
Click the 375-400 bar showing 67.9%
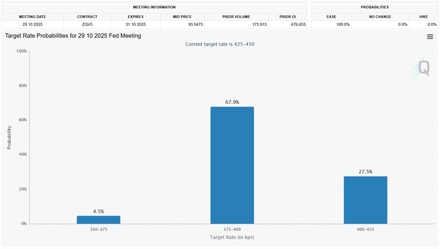(x=232, y=165)
